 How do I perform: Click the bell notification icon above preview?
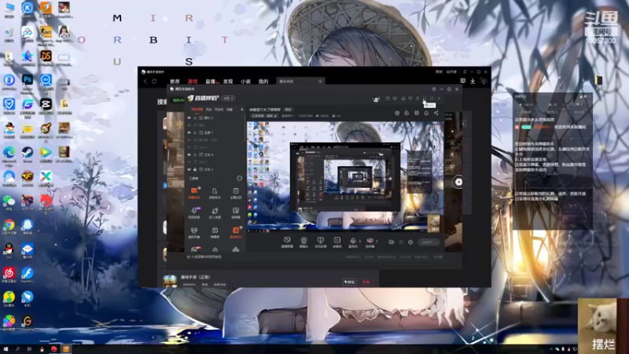click(x=426, y=113)
